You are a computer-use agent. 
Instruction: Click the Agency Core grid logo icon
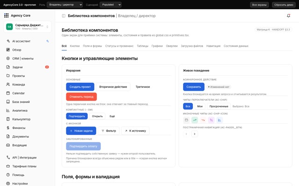[x=6, y=15]
